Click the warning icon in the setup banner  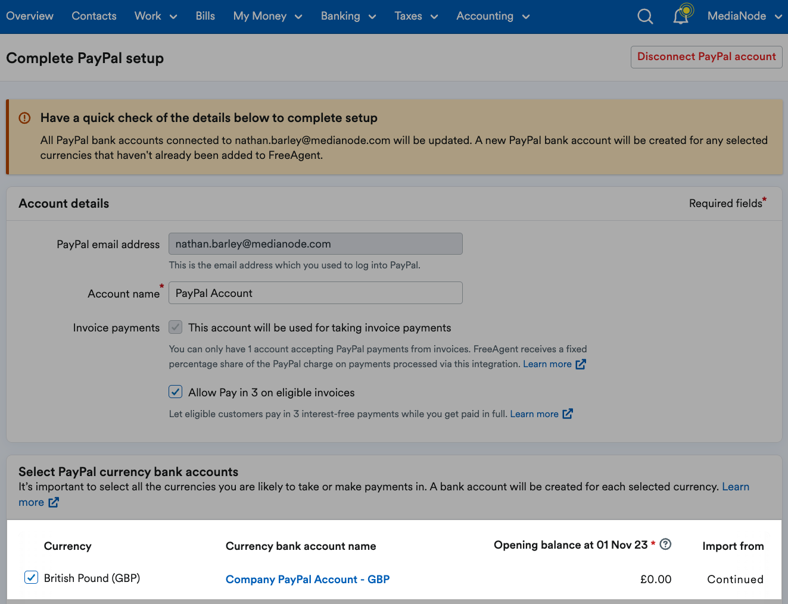pyautogui.click(x=24, y=118)
